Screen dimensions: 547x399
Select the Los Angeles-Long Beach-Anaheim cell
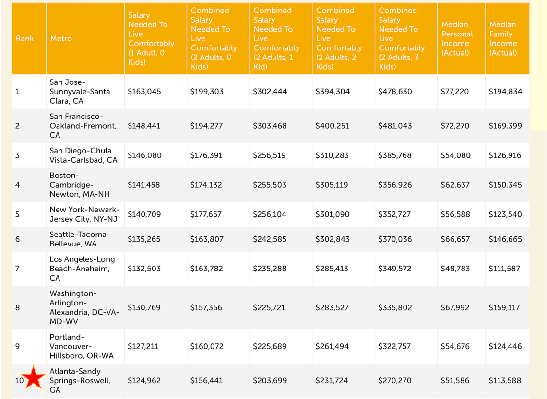coord(82,269)
